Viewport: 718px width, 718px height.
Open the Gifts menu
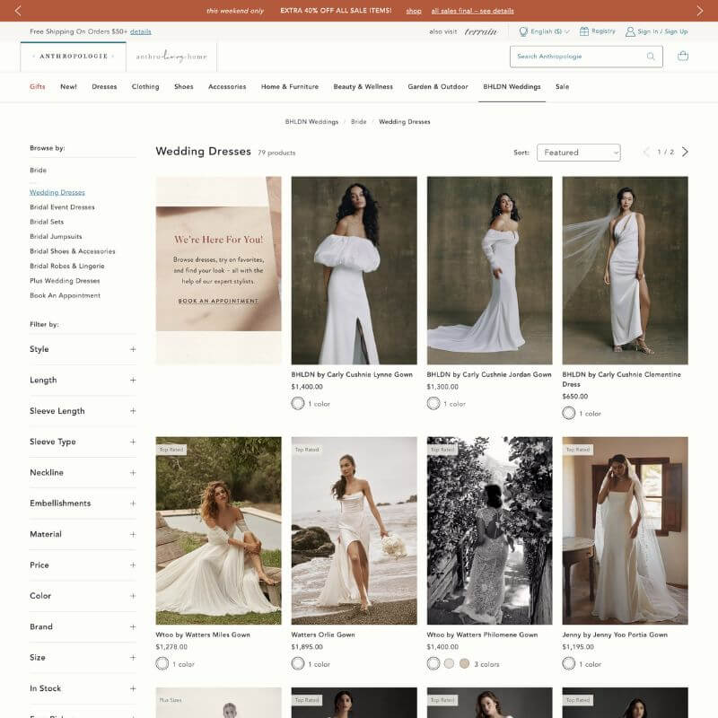pyautogui.click(x=38, y=86)
